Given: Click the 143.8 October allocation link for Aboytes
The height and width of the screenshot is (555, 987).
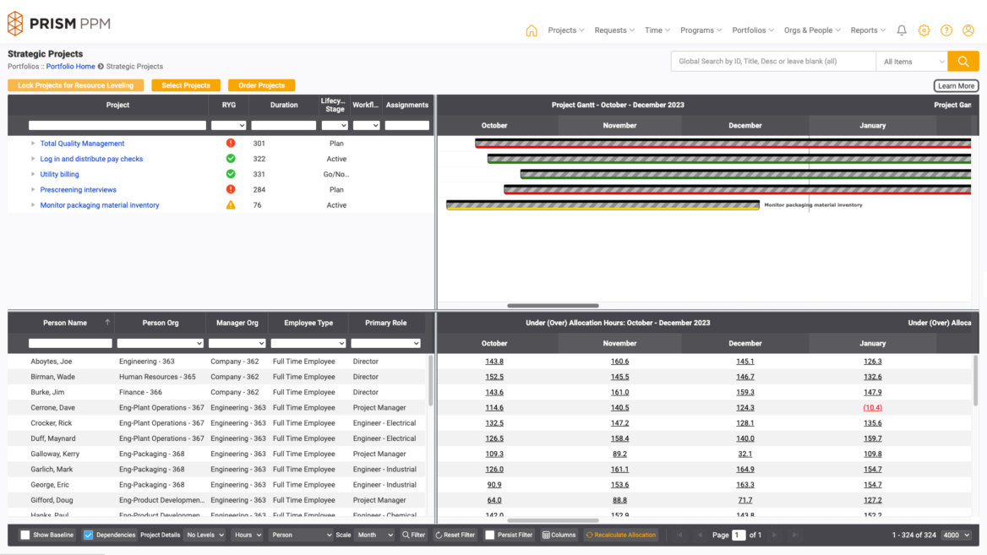Looking at the screenshot, I should [494, 361].
